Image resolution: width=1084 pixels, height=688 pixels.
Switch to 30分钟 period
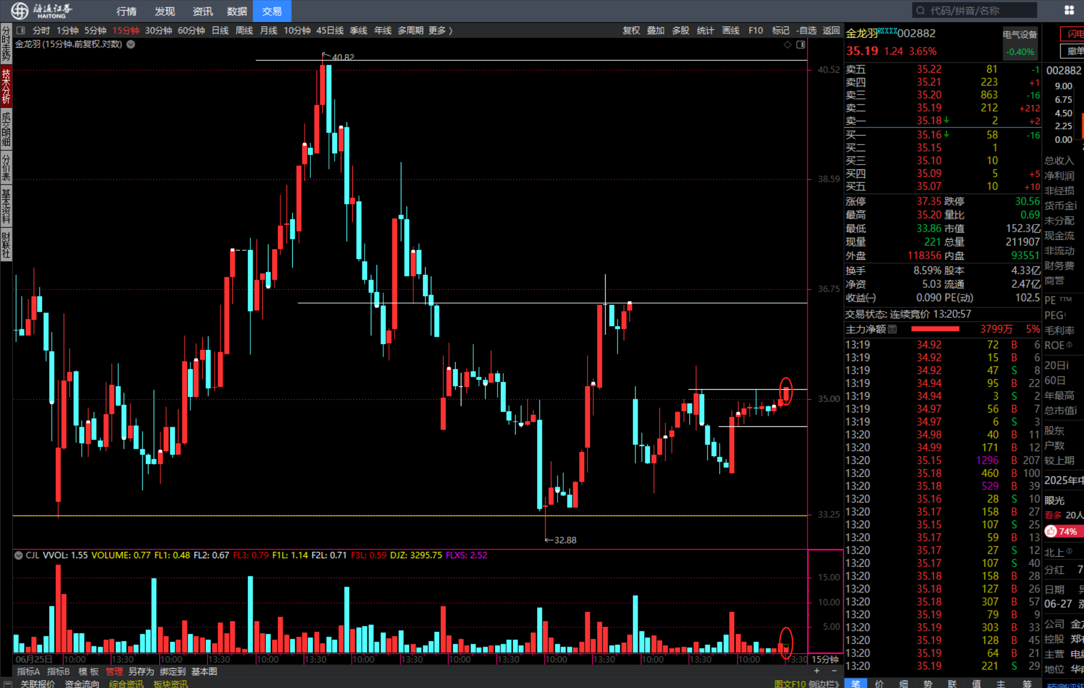pos(158,30)
